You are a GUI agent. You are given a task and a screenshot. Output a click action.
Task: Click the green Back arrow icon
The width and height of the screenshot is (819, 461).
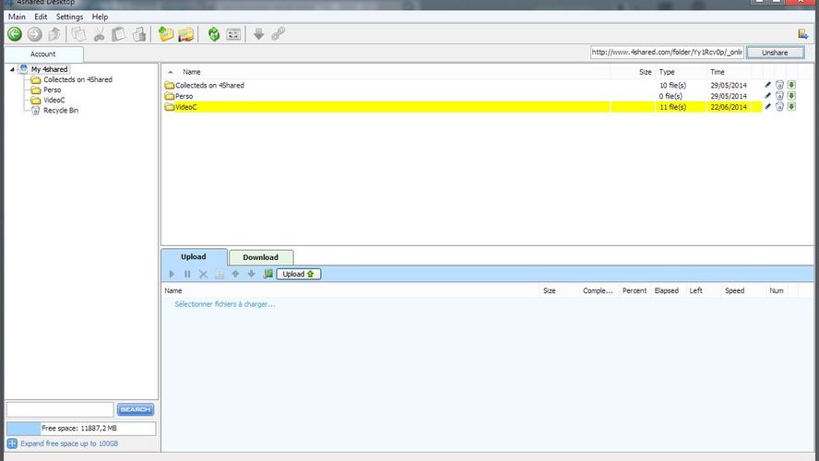tap(15, 34)
